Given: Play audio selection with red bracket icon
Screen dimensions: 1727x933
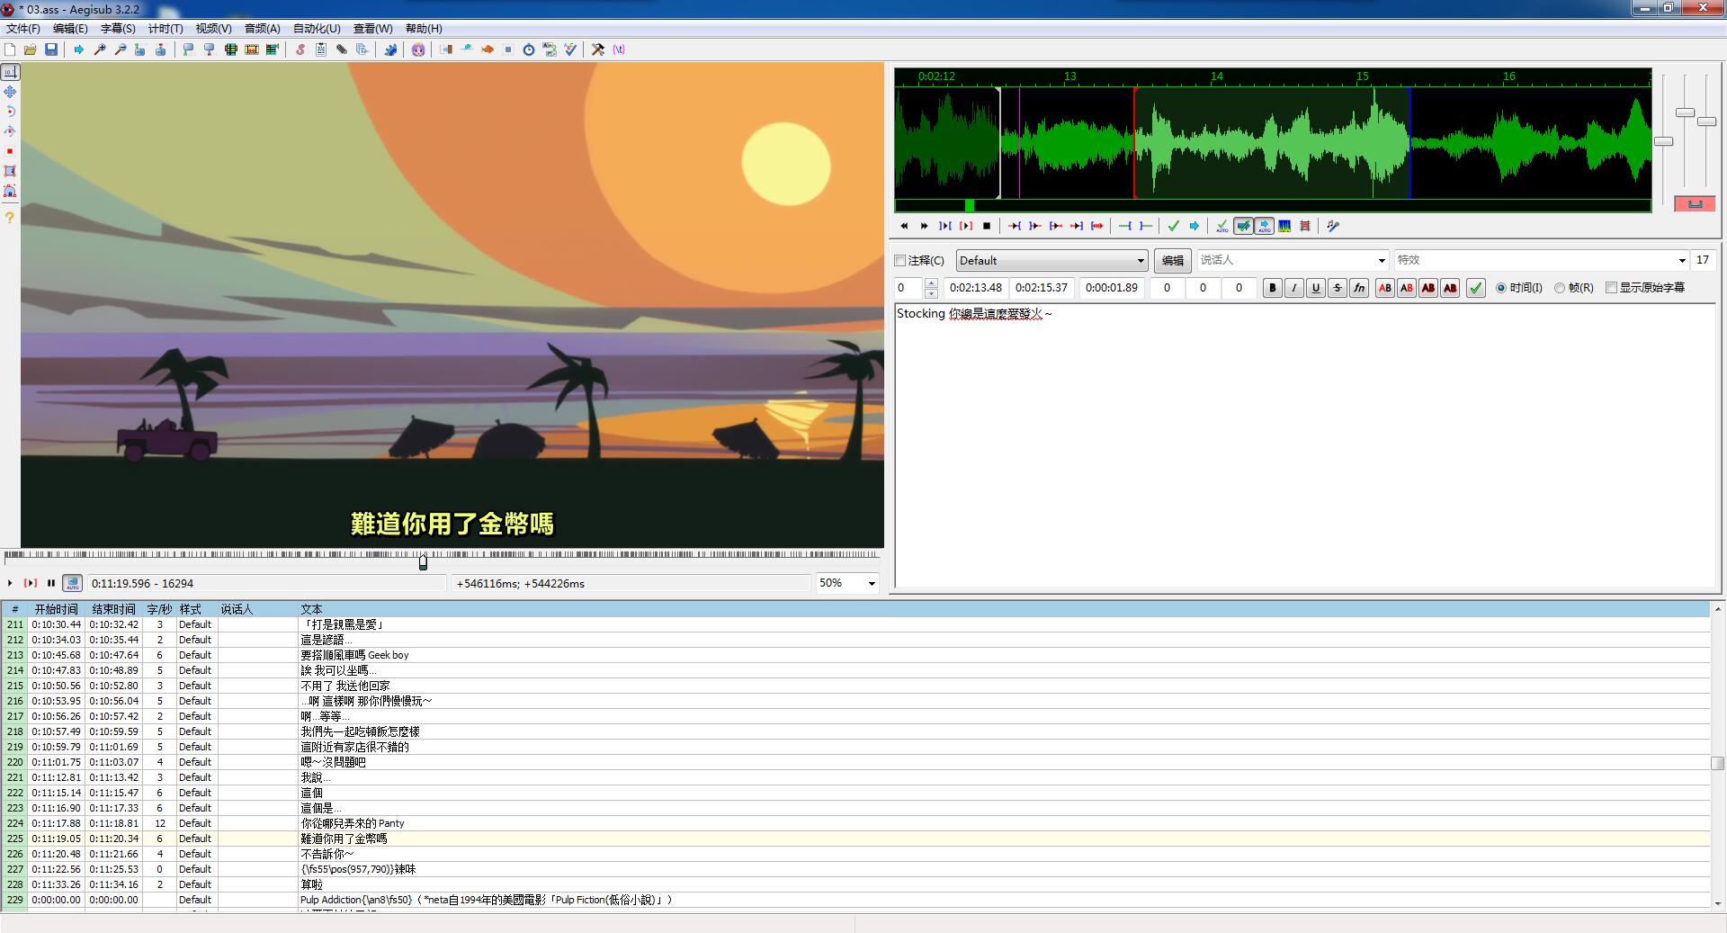Looking at the screenshot, I should [x=966, y=226].
